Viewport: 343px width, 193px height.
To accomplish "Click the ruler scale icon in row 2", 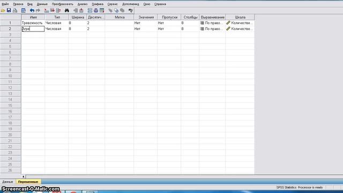I will (228, 28).
